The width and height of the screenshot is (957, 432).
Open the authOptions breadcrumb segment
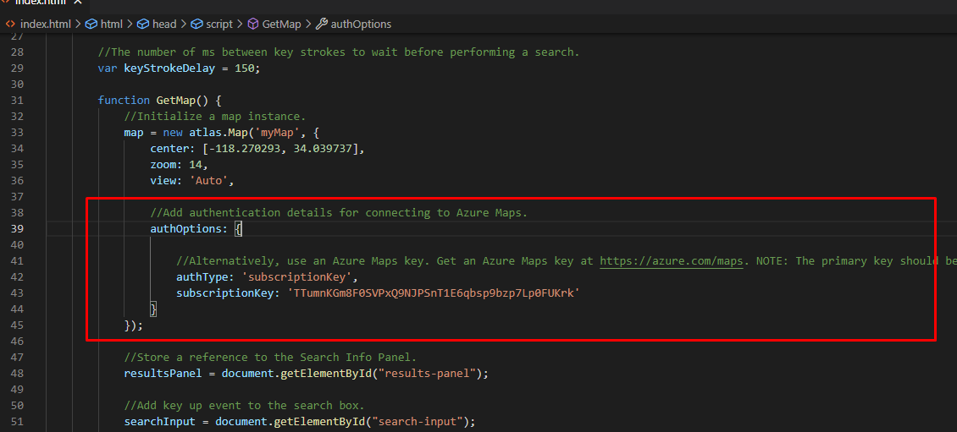coord(361,25)
